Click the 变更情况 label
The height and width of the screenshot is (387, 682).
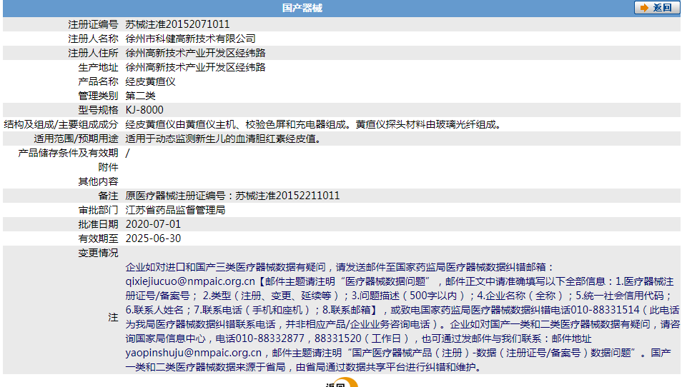pyautogui.click(x=99, y=253)
